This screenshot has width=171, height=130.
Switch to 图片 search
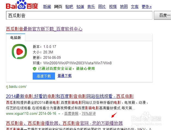click(x=102, y=7)
